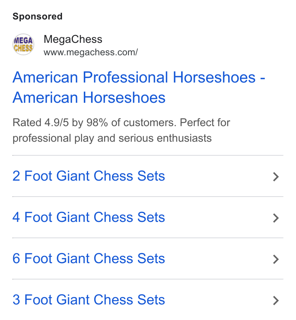Click the MegaChess round logo icon
The image size is (296, 320).
23,44
